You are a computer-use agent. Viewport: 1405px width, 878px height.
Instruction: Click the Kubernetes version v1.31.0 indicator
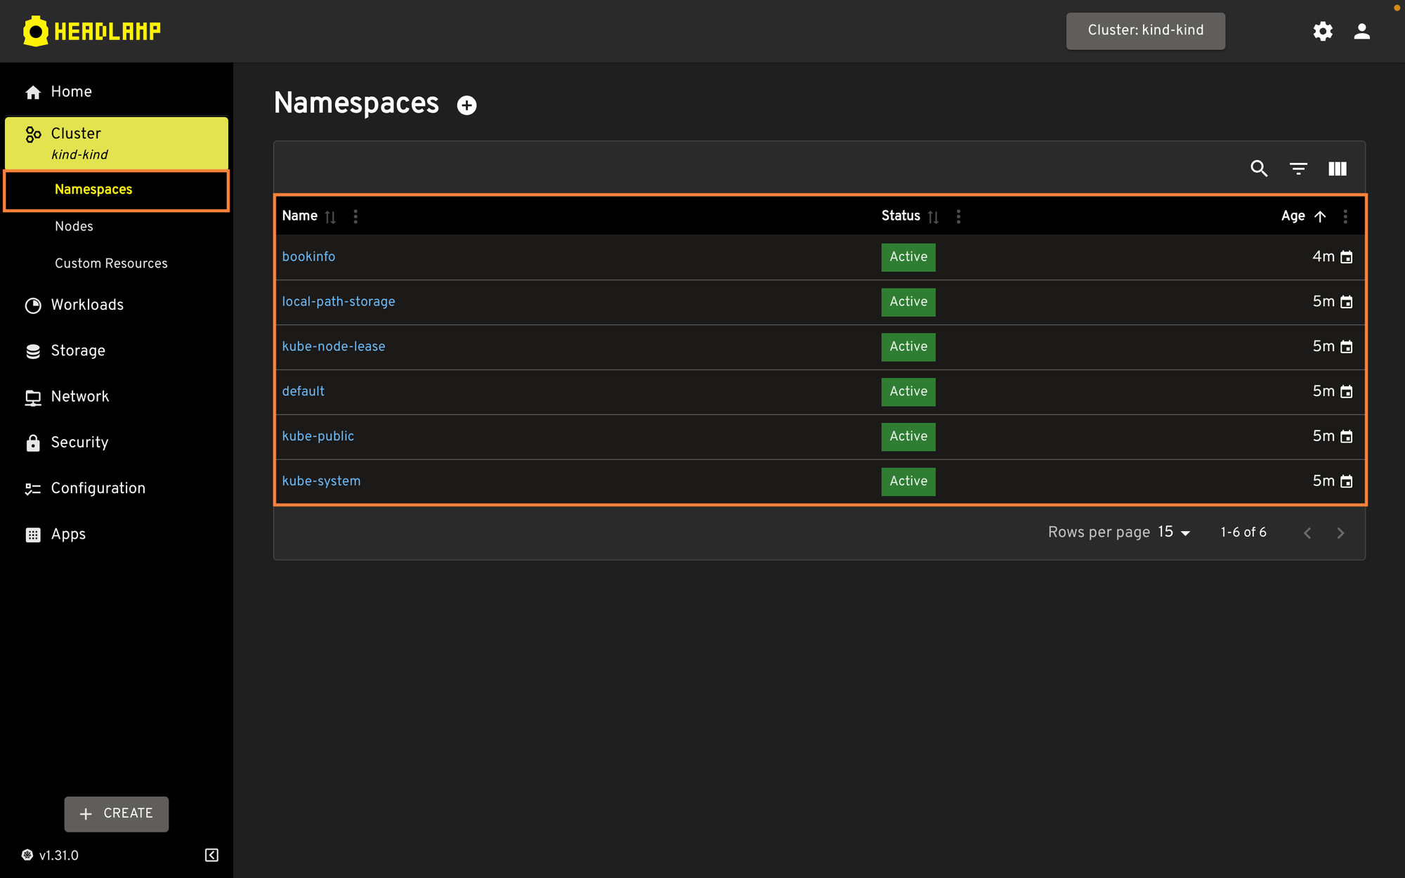(x=50, y=855)
